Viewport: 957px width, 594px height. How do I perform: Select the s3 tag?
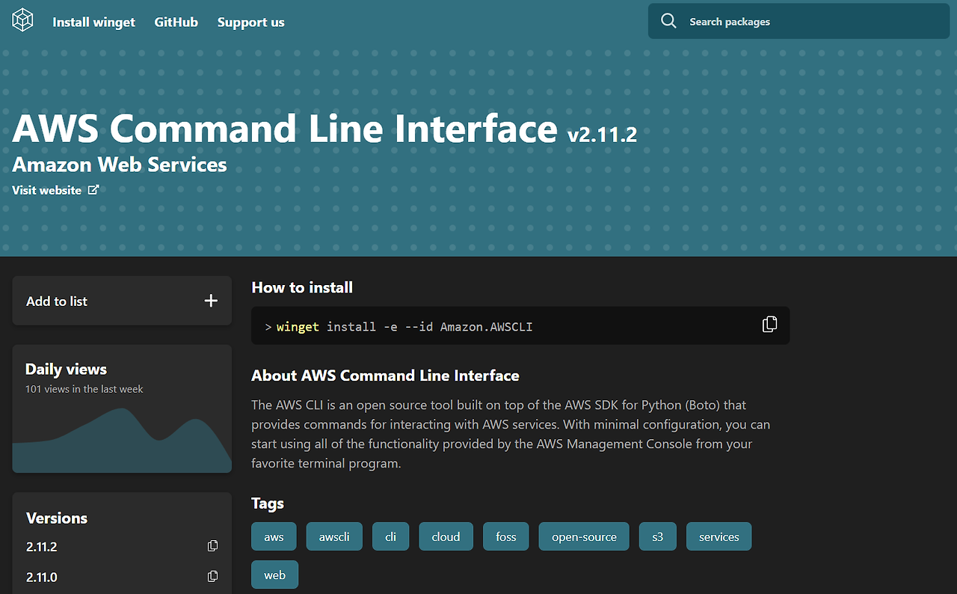(658, 536)
